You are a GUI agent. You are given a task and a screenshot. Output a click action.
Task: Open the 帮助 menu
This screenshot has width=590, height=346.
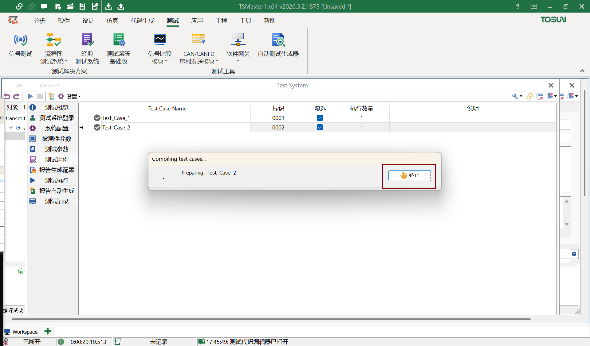click(x=269, y=21)
